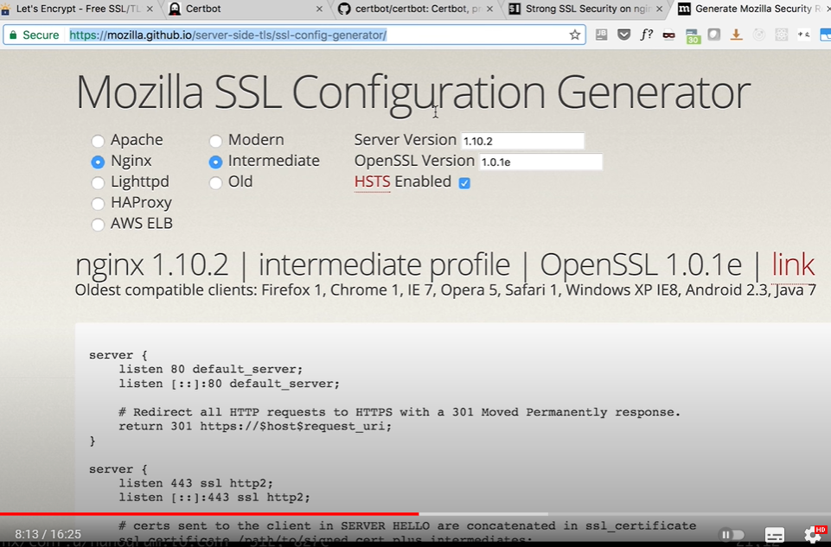831x547 pixels.
Task: Close the certbot/certbot GitHub tab
Action: [489, 9]
